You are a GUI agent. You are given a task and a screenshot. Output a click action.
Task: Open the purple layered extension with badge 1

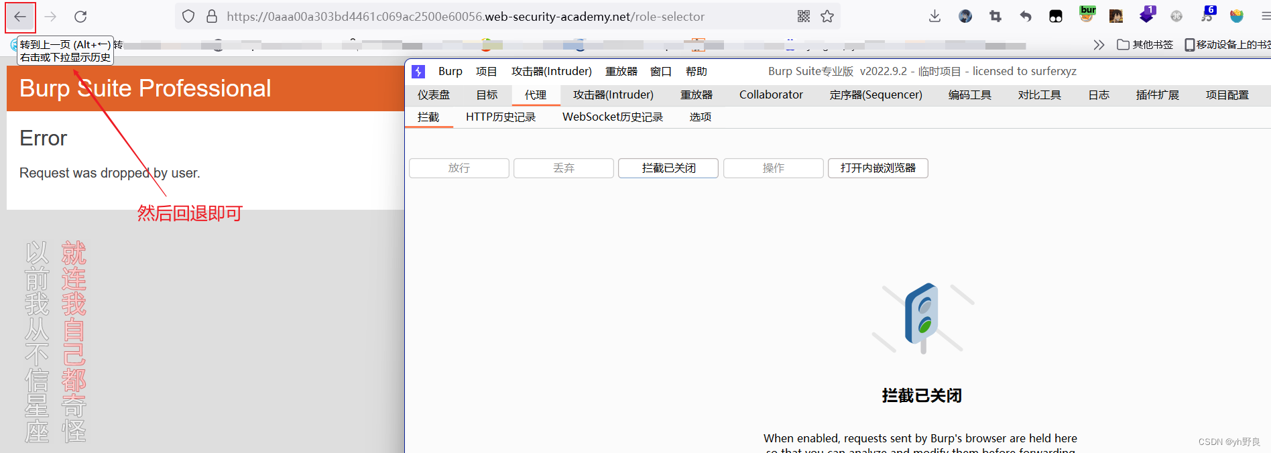coord(1148,14)
